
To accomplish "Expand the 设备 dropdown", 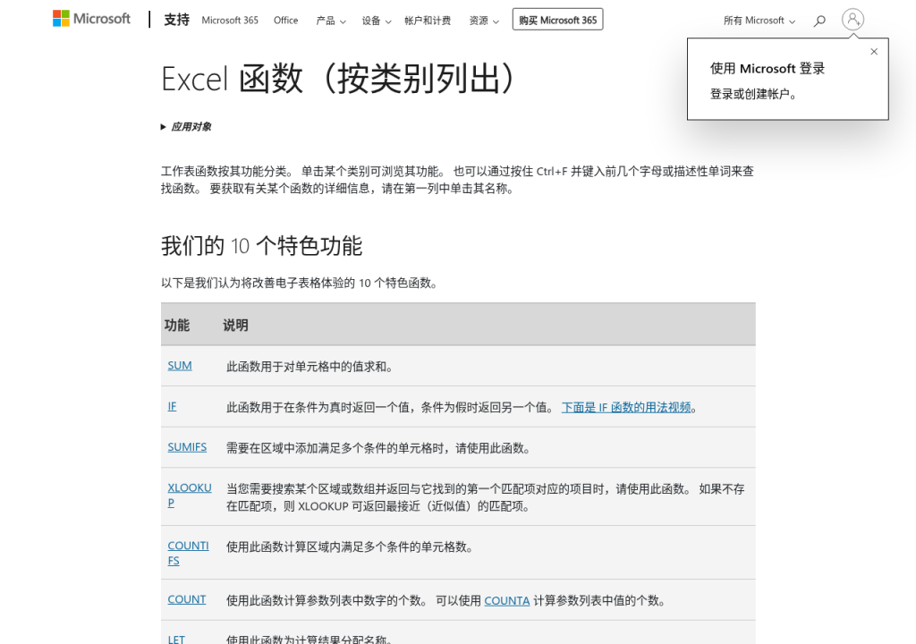I will [x=377, y=21].
